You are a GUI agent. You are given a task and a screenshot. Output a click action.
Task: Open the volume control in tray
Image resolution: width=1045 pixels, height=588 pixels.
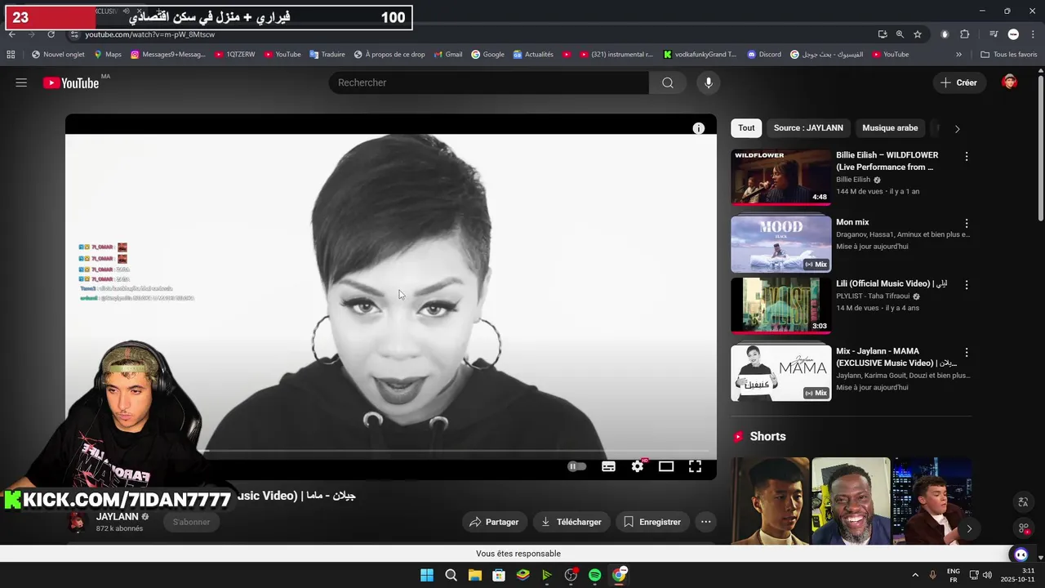[987, 575]
